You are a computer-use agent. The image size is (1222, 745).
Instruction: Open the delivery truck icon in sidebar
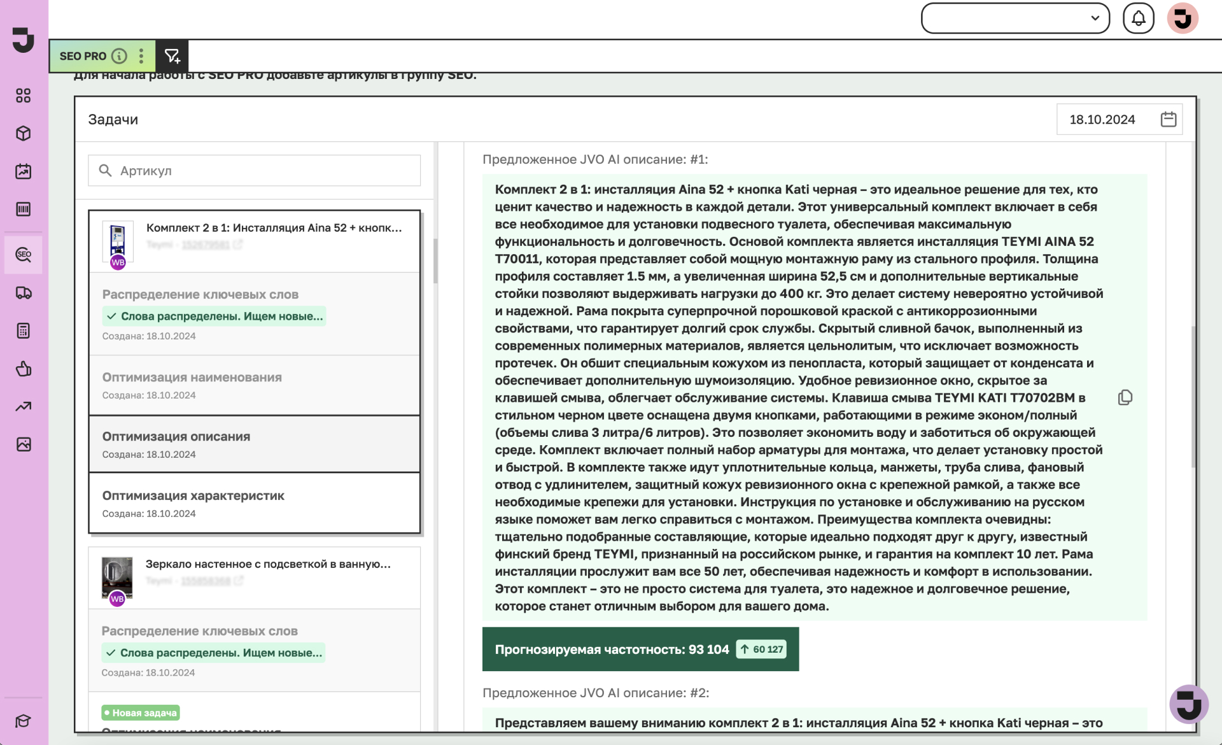click(x=24, y=293)
